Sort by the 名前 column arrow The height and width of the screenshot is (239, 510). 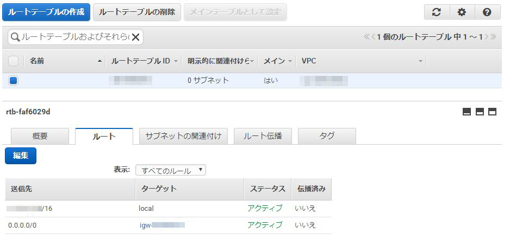click(x=100, y=61)
